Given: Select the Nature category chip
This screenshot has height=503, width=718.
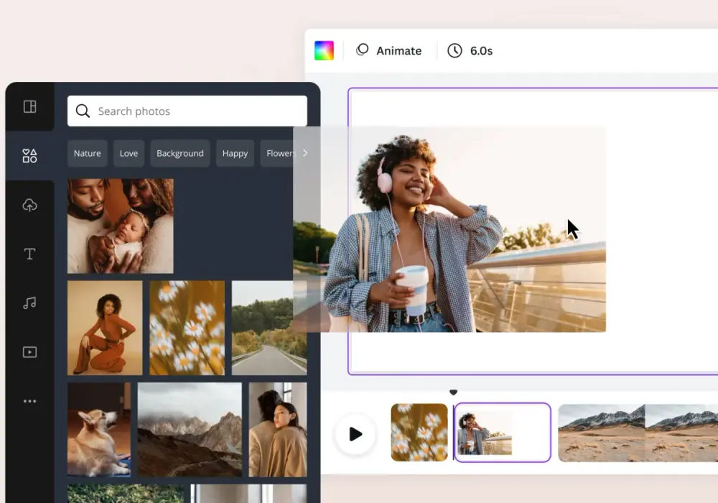Looking at the screenshot, I should click(88, 153).
